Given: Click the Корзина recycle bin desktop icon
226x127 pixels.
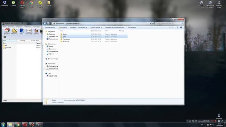Looking at the screenshot, I should tap(219, 116).
